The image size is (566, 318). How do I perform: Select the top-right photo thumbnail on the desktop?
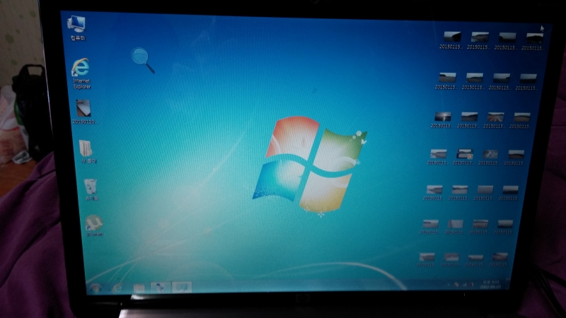[x=534, y=37]
